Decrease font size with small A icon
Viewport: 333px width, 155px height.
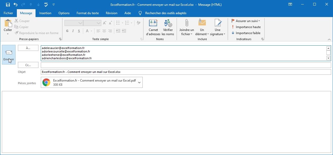pyautogui.click(x=111, y=23)
